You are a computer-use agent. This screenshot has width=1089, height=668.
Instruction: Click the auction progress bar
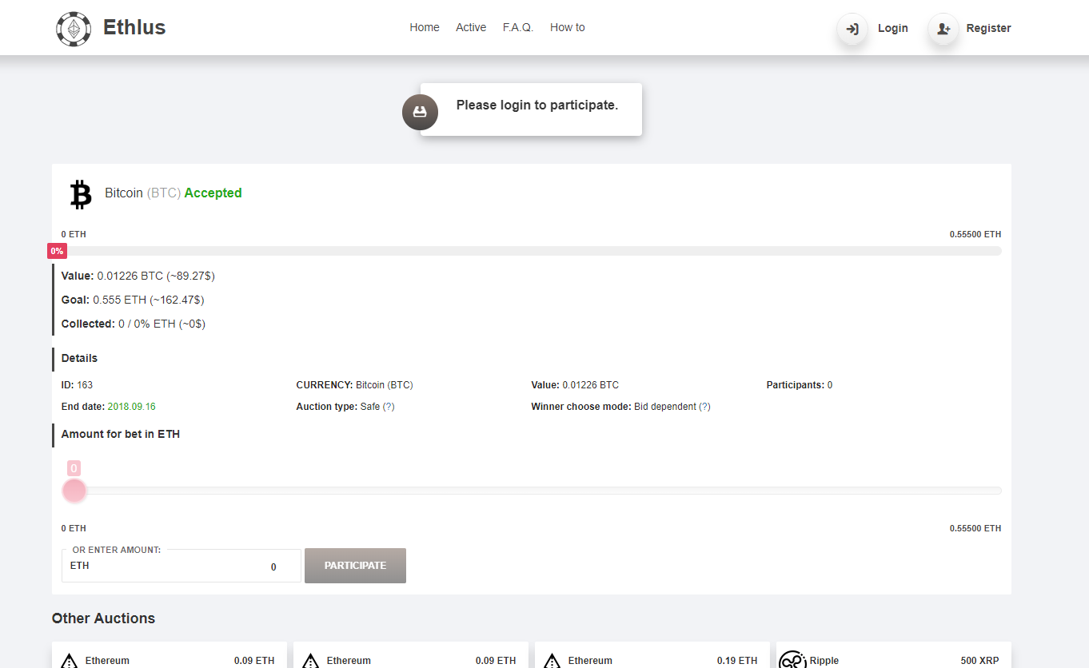[532, 251]
